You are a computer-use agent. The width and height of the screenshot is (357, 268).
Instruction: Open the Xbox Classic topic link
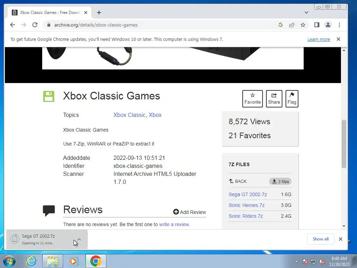(129, 115)
